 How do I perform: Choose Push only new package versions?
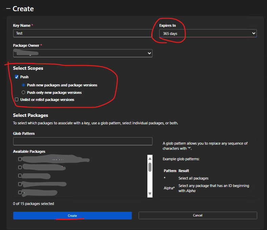click(23, 92)
